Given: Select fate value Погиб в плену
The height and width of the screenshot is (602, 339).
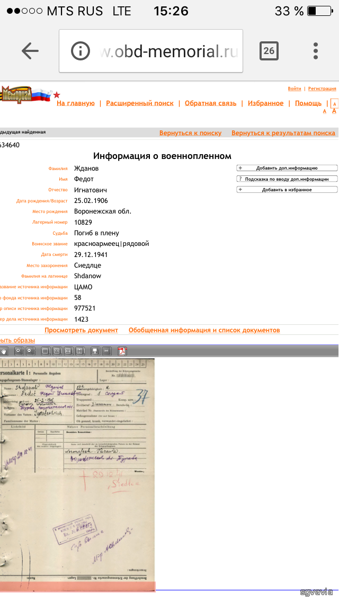Looking at the screenshot, I should (x=96, y=233).
